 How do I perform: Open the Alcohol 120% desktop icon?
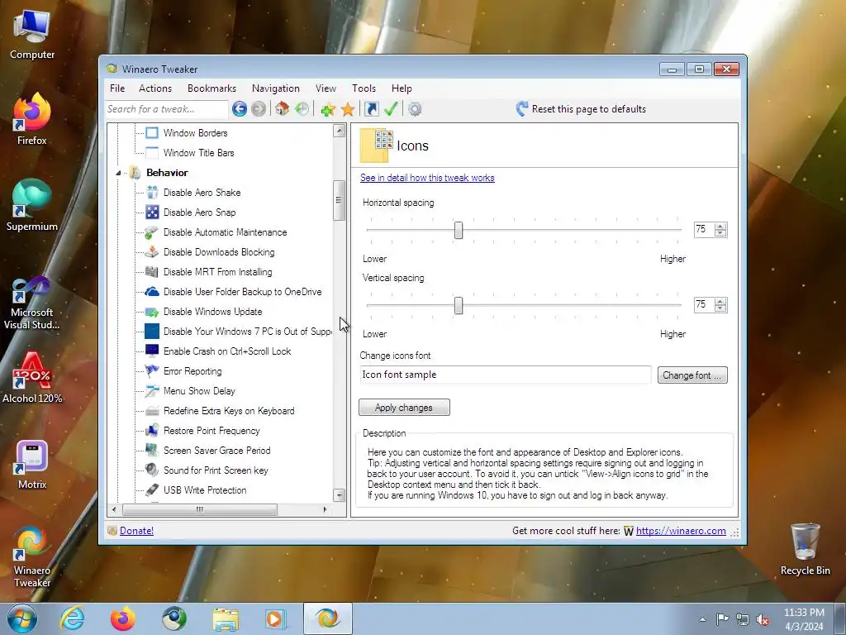[x=32, y=377]
